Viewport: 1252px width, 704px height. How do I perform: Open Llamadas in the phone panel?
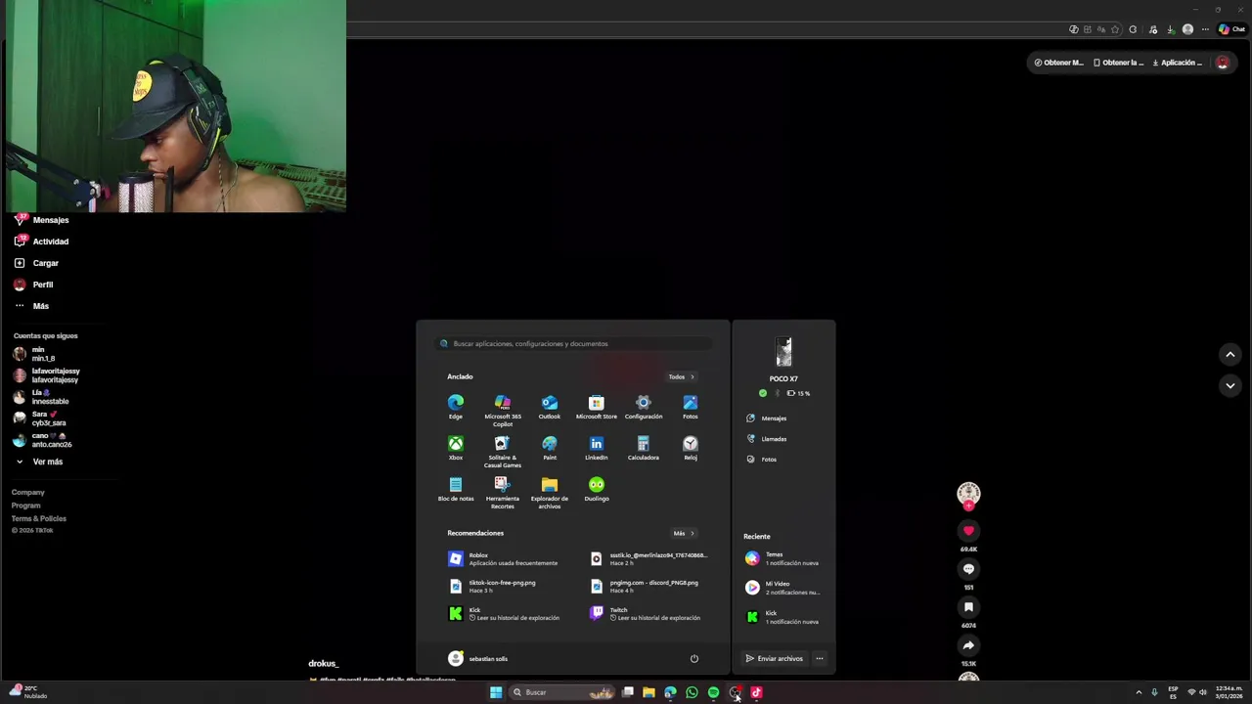click(767, 439)
